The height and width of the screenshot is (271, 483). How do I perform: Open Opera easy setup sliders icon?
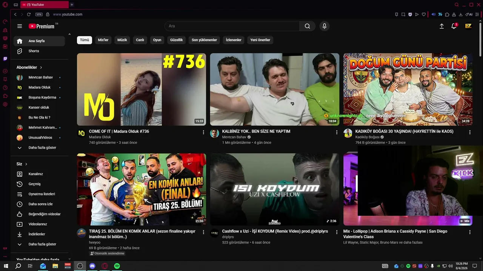click(477, 14)
